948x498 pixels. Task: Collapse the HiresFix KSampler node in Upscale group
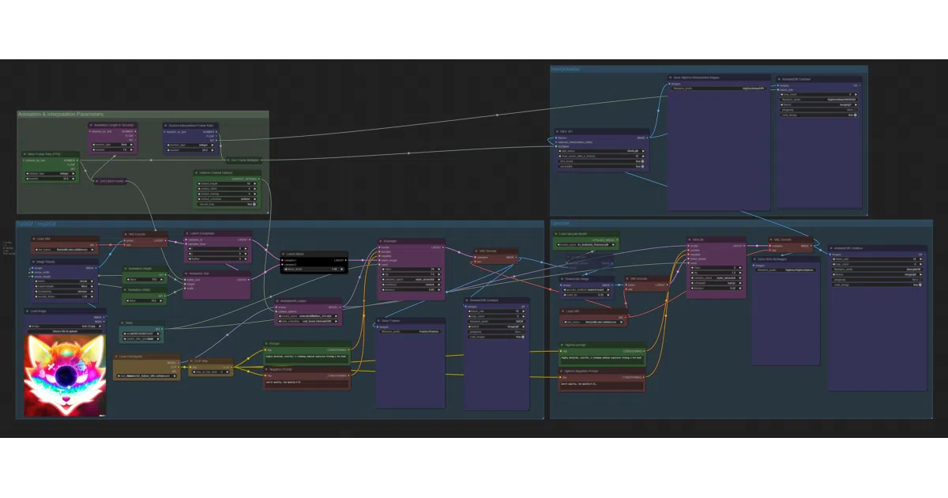(x=690, y=240)
